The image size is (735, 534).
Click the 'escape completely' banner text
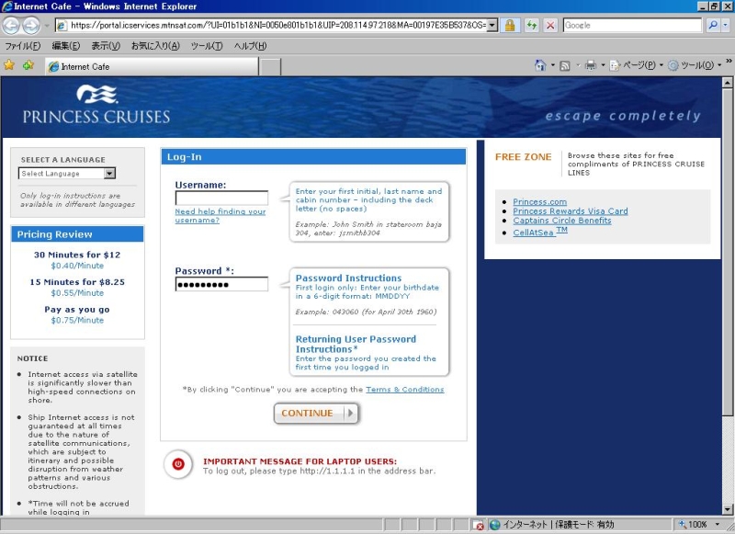pos(623,115)
